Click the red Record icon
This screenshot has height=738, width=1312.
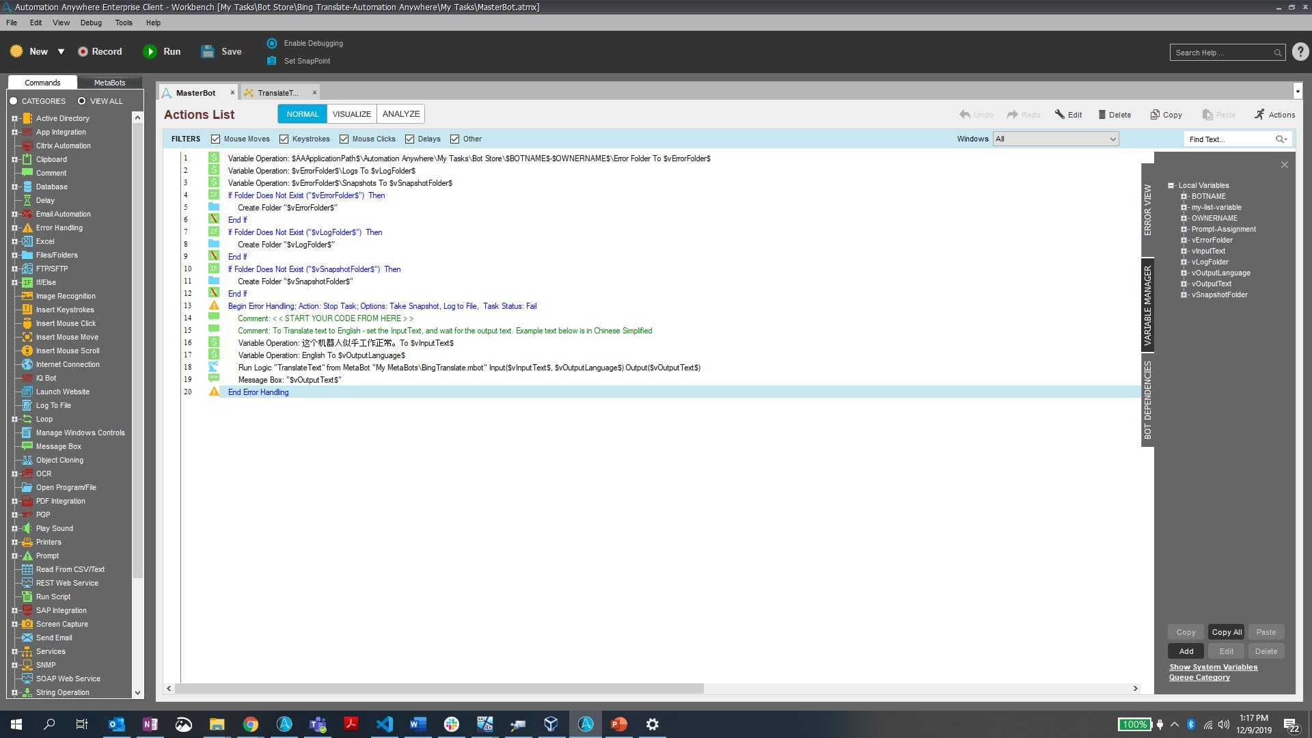click(83, 52)
